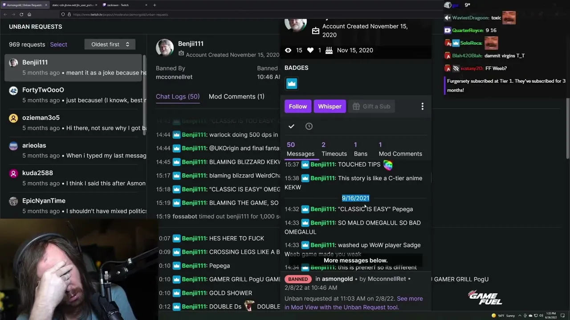This screenshot has width=570, height=320.
Task: Open a new browser tab
Action: coord(155,5)
